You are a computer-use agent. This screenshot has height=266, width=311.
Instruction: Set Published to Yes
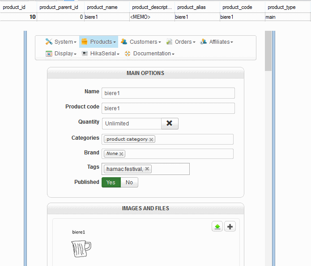click(111, 183)
